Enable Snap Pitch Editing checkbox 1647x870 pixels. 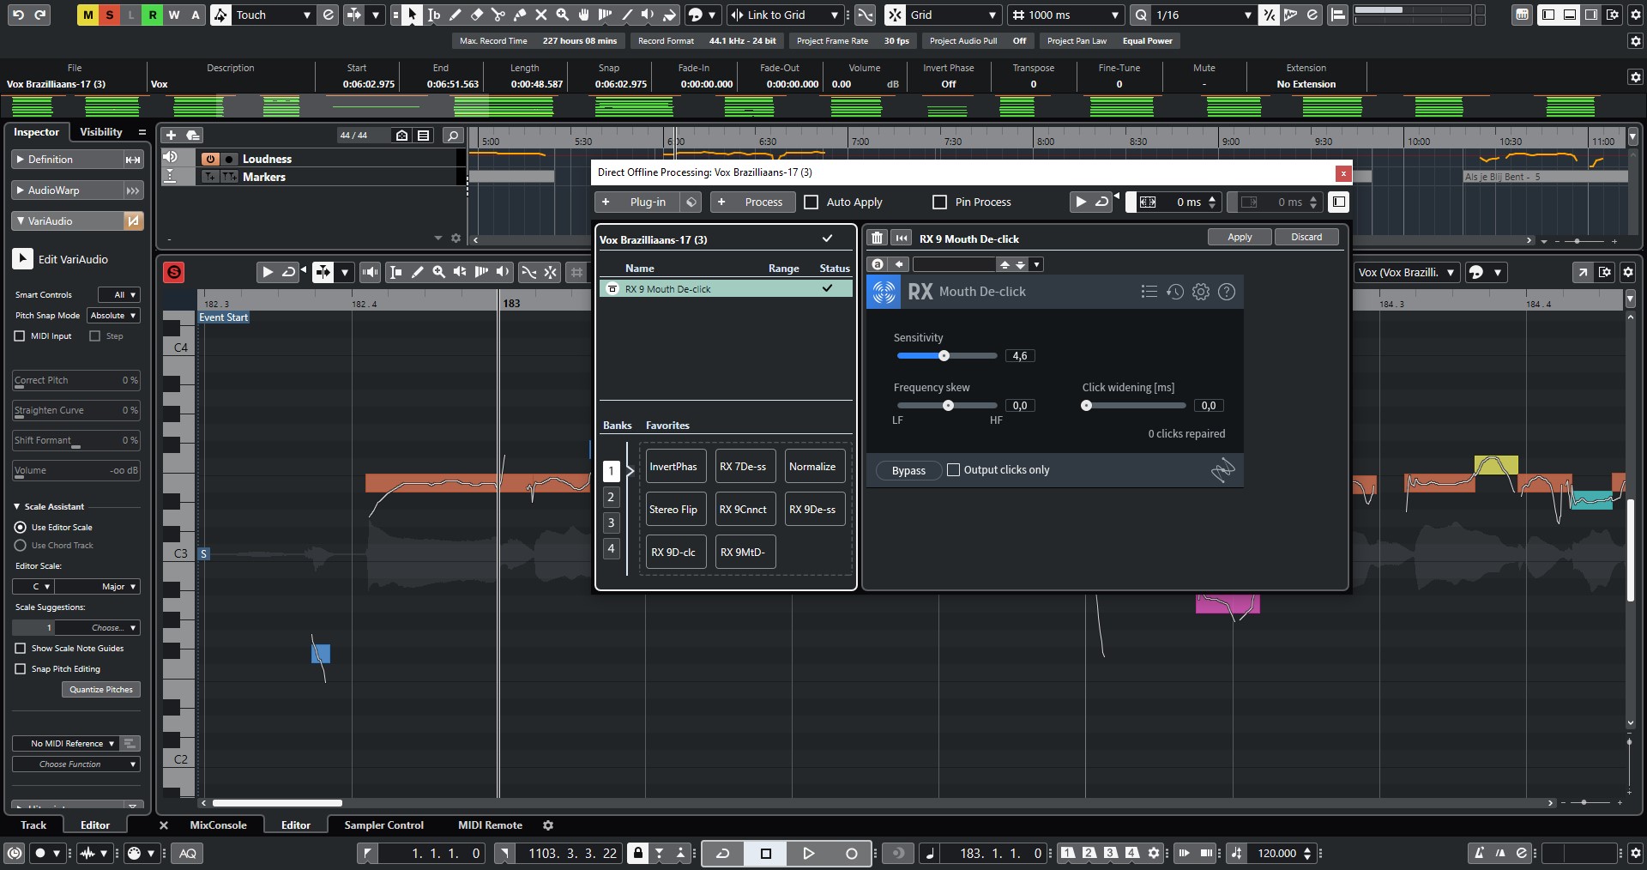pyautogui.click(x=21, y=669)
